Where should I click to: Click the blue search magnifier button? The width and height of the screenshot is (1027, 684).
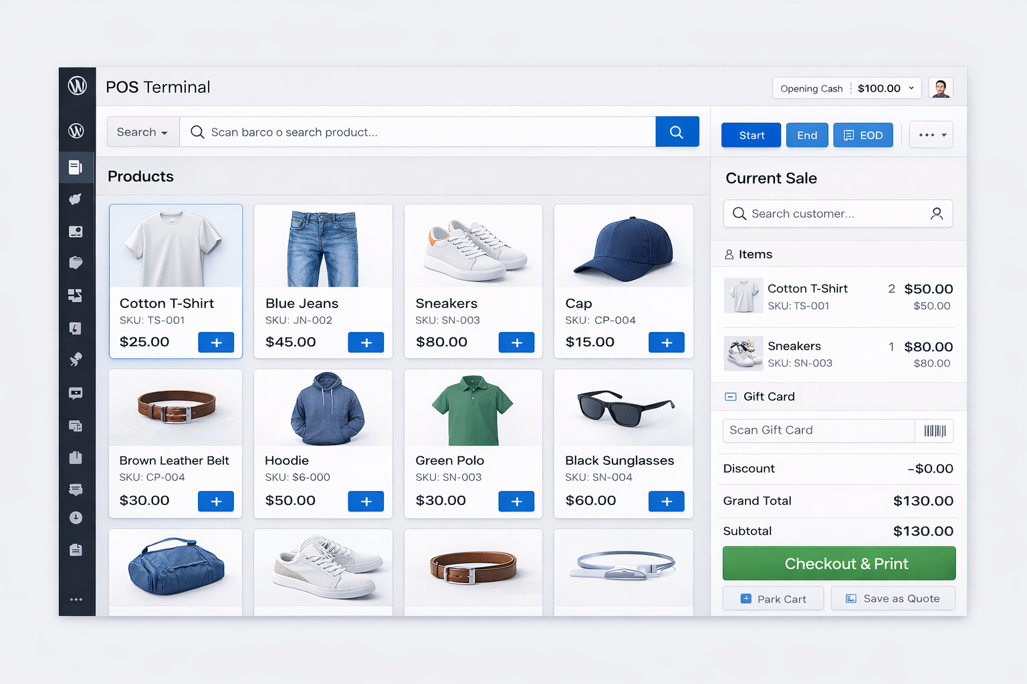tap(677, 132)
